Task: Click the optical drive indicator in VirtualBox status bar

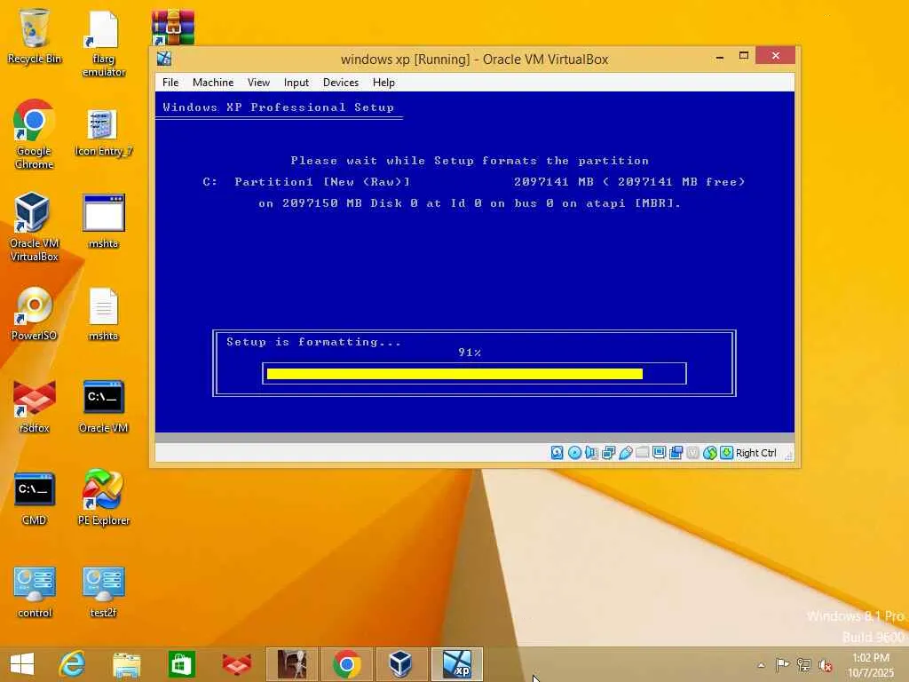Action: 574,453
